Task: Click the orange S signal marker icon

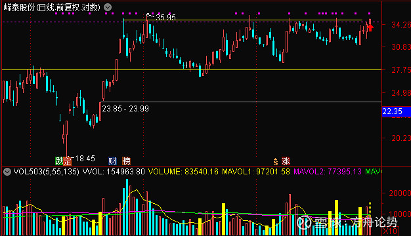Action: click(x=276, y=162)
